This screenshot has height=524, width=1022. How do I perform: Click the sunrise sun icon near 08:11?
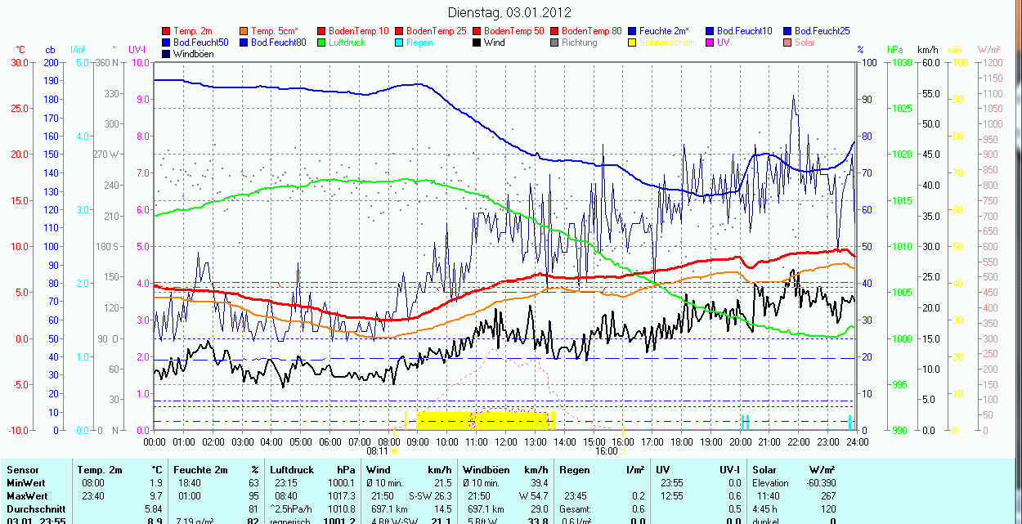[x=395, y=450]
